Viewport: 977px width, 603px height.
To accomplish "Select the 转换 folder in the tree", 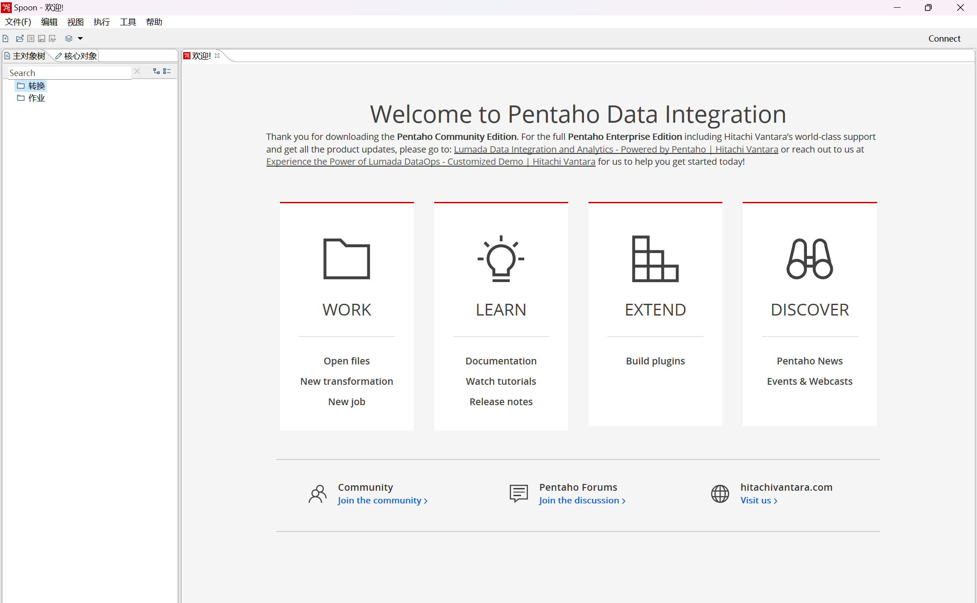I will point(36,86).
